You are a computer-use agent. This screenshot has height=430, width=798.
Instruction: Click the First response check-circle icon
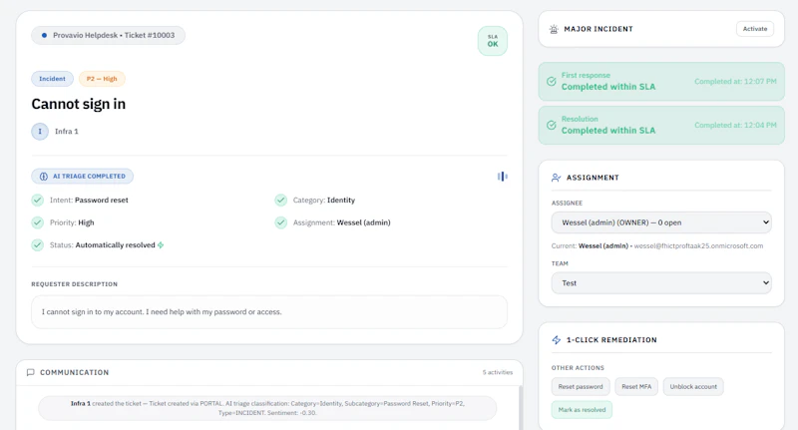552,82
